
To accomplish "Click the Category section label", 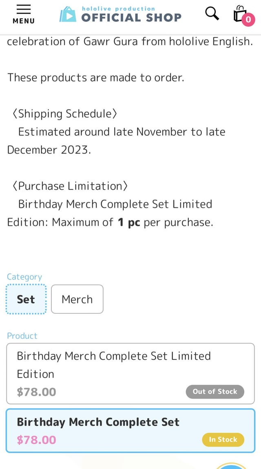I will pyautogui.click(x=24, y=277).
